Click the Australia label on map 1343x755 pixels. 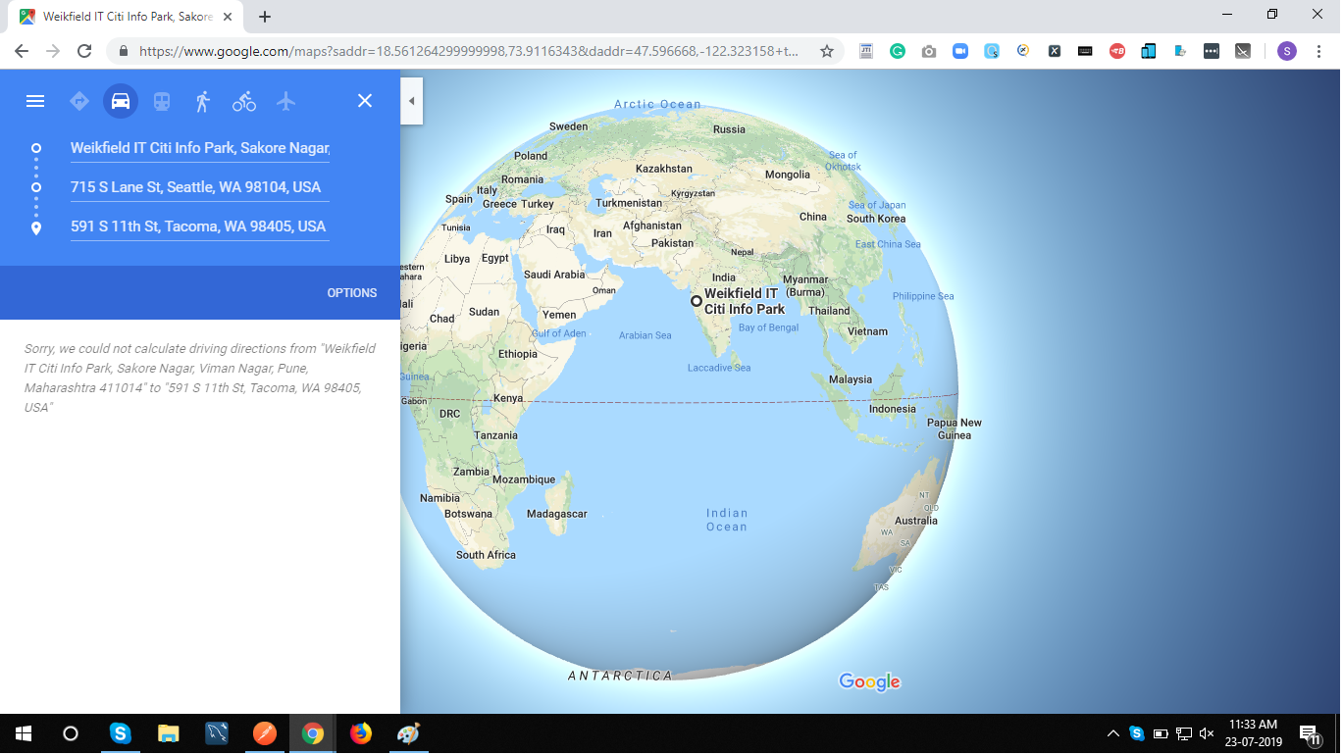(x=916, y=521)
